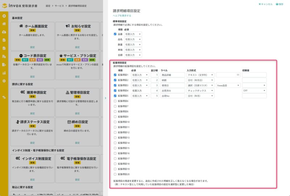
Task: Click the megaphone icon beside お知らせ設定
Action: 68,26
